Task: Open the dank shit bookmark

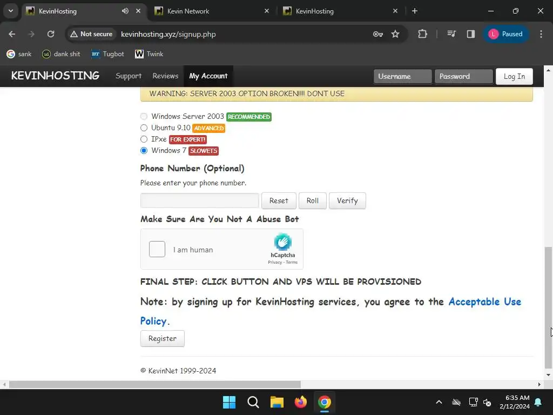Action: click(61, 54)
